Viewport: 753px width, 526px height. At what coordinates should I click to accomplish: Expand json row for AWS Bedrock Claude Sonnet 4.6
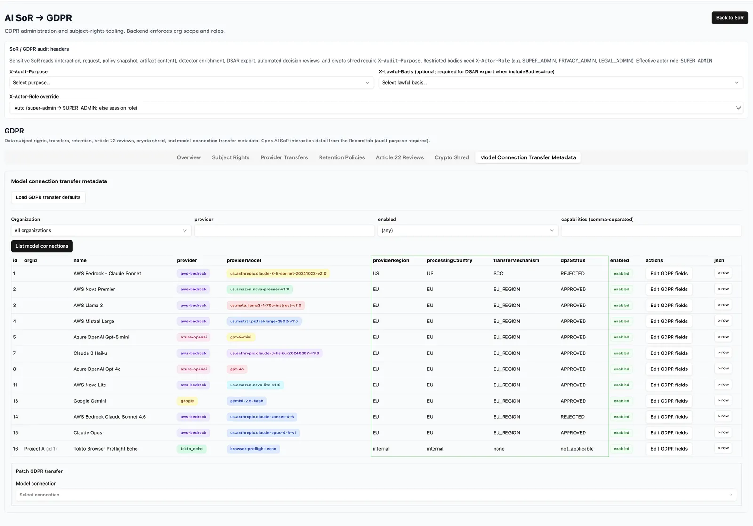(723, 416)
